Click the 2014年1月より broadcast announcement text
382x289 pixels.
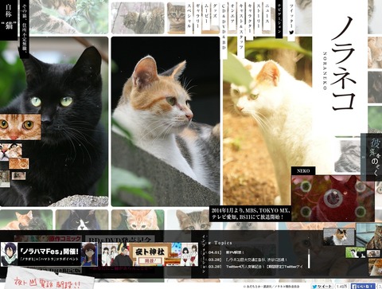click(251, 213)
